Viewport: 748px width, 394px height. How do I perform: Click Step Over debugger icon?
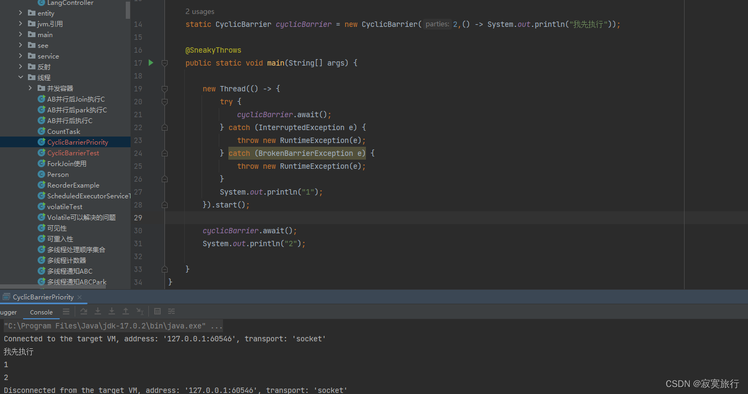84,312
